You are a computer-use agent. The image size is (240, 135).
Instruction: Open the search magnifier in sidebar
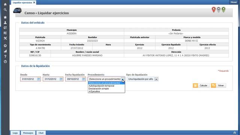(5, 10)
